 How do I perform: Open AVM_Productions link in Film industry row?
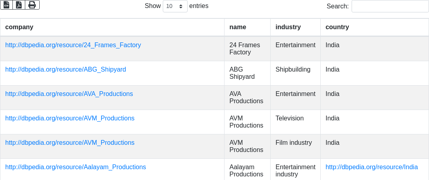point(70,143)
